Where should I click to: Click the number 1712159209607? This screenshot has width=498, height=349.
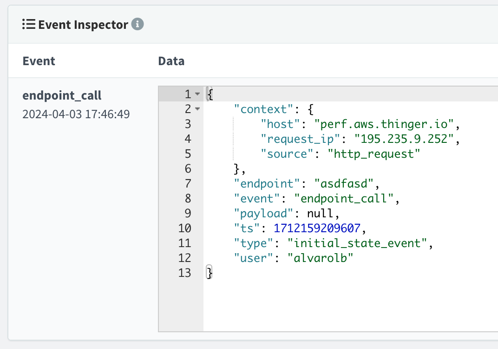pos(317,228)
